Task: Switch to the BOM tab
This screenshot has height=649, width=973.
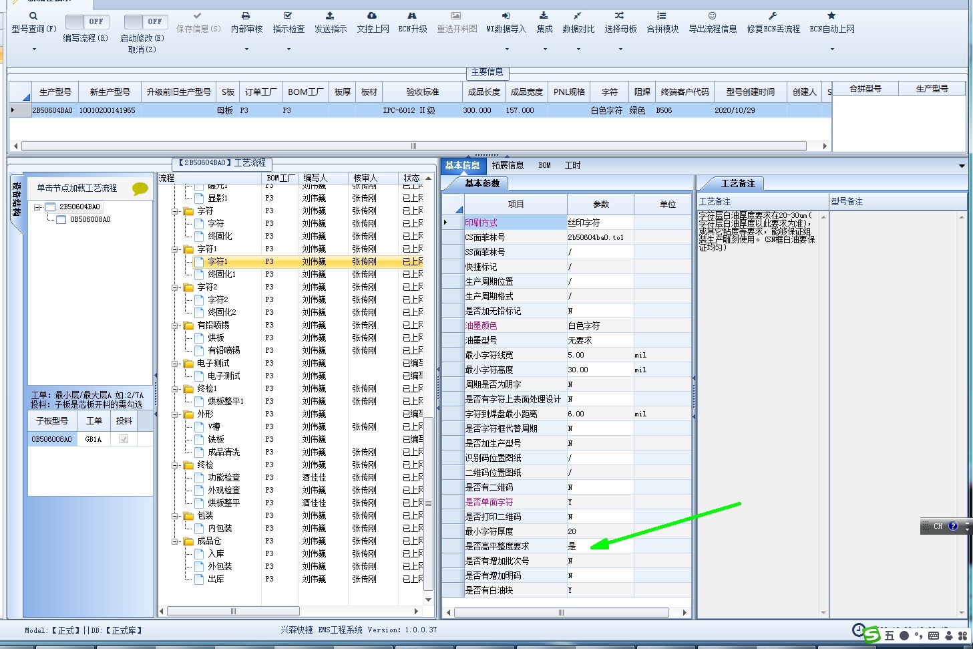Action: click(544, 165)
